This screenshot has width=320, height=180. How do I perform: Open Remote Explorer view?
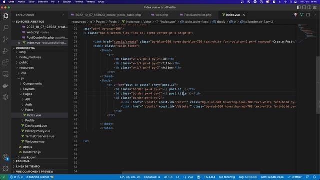click(x=5, y=74)
